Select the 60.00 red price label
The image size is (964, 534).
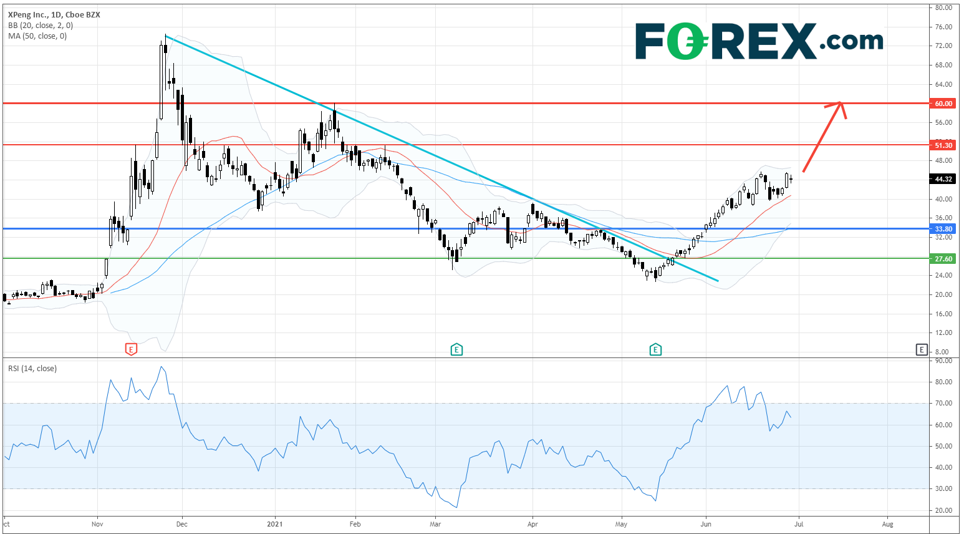[x=943, y=104]
